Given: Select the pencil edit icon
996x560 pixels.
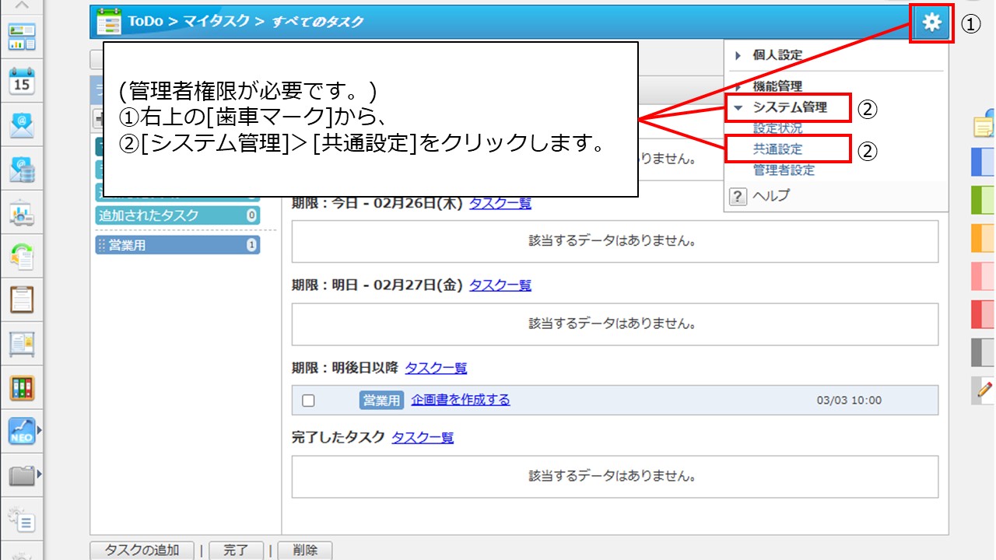Looking at the screenshot, I should [x=984, y=390].
